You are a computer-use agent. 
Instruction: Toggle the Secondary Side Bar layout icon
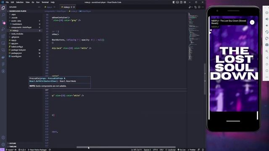181,2
